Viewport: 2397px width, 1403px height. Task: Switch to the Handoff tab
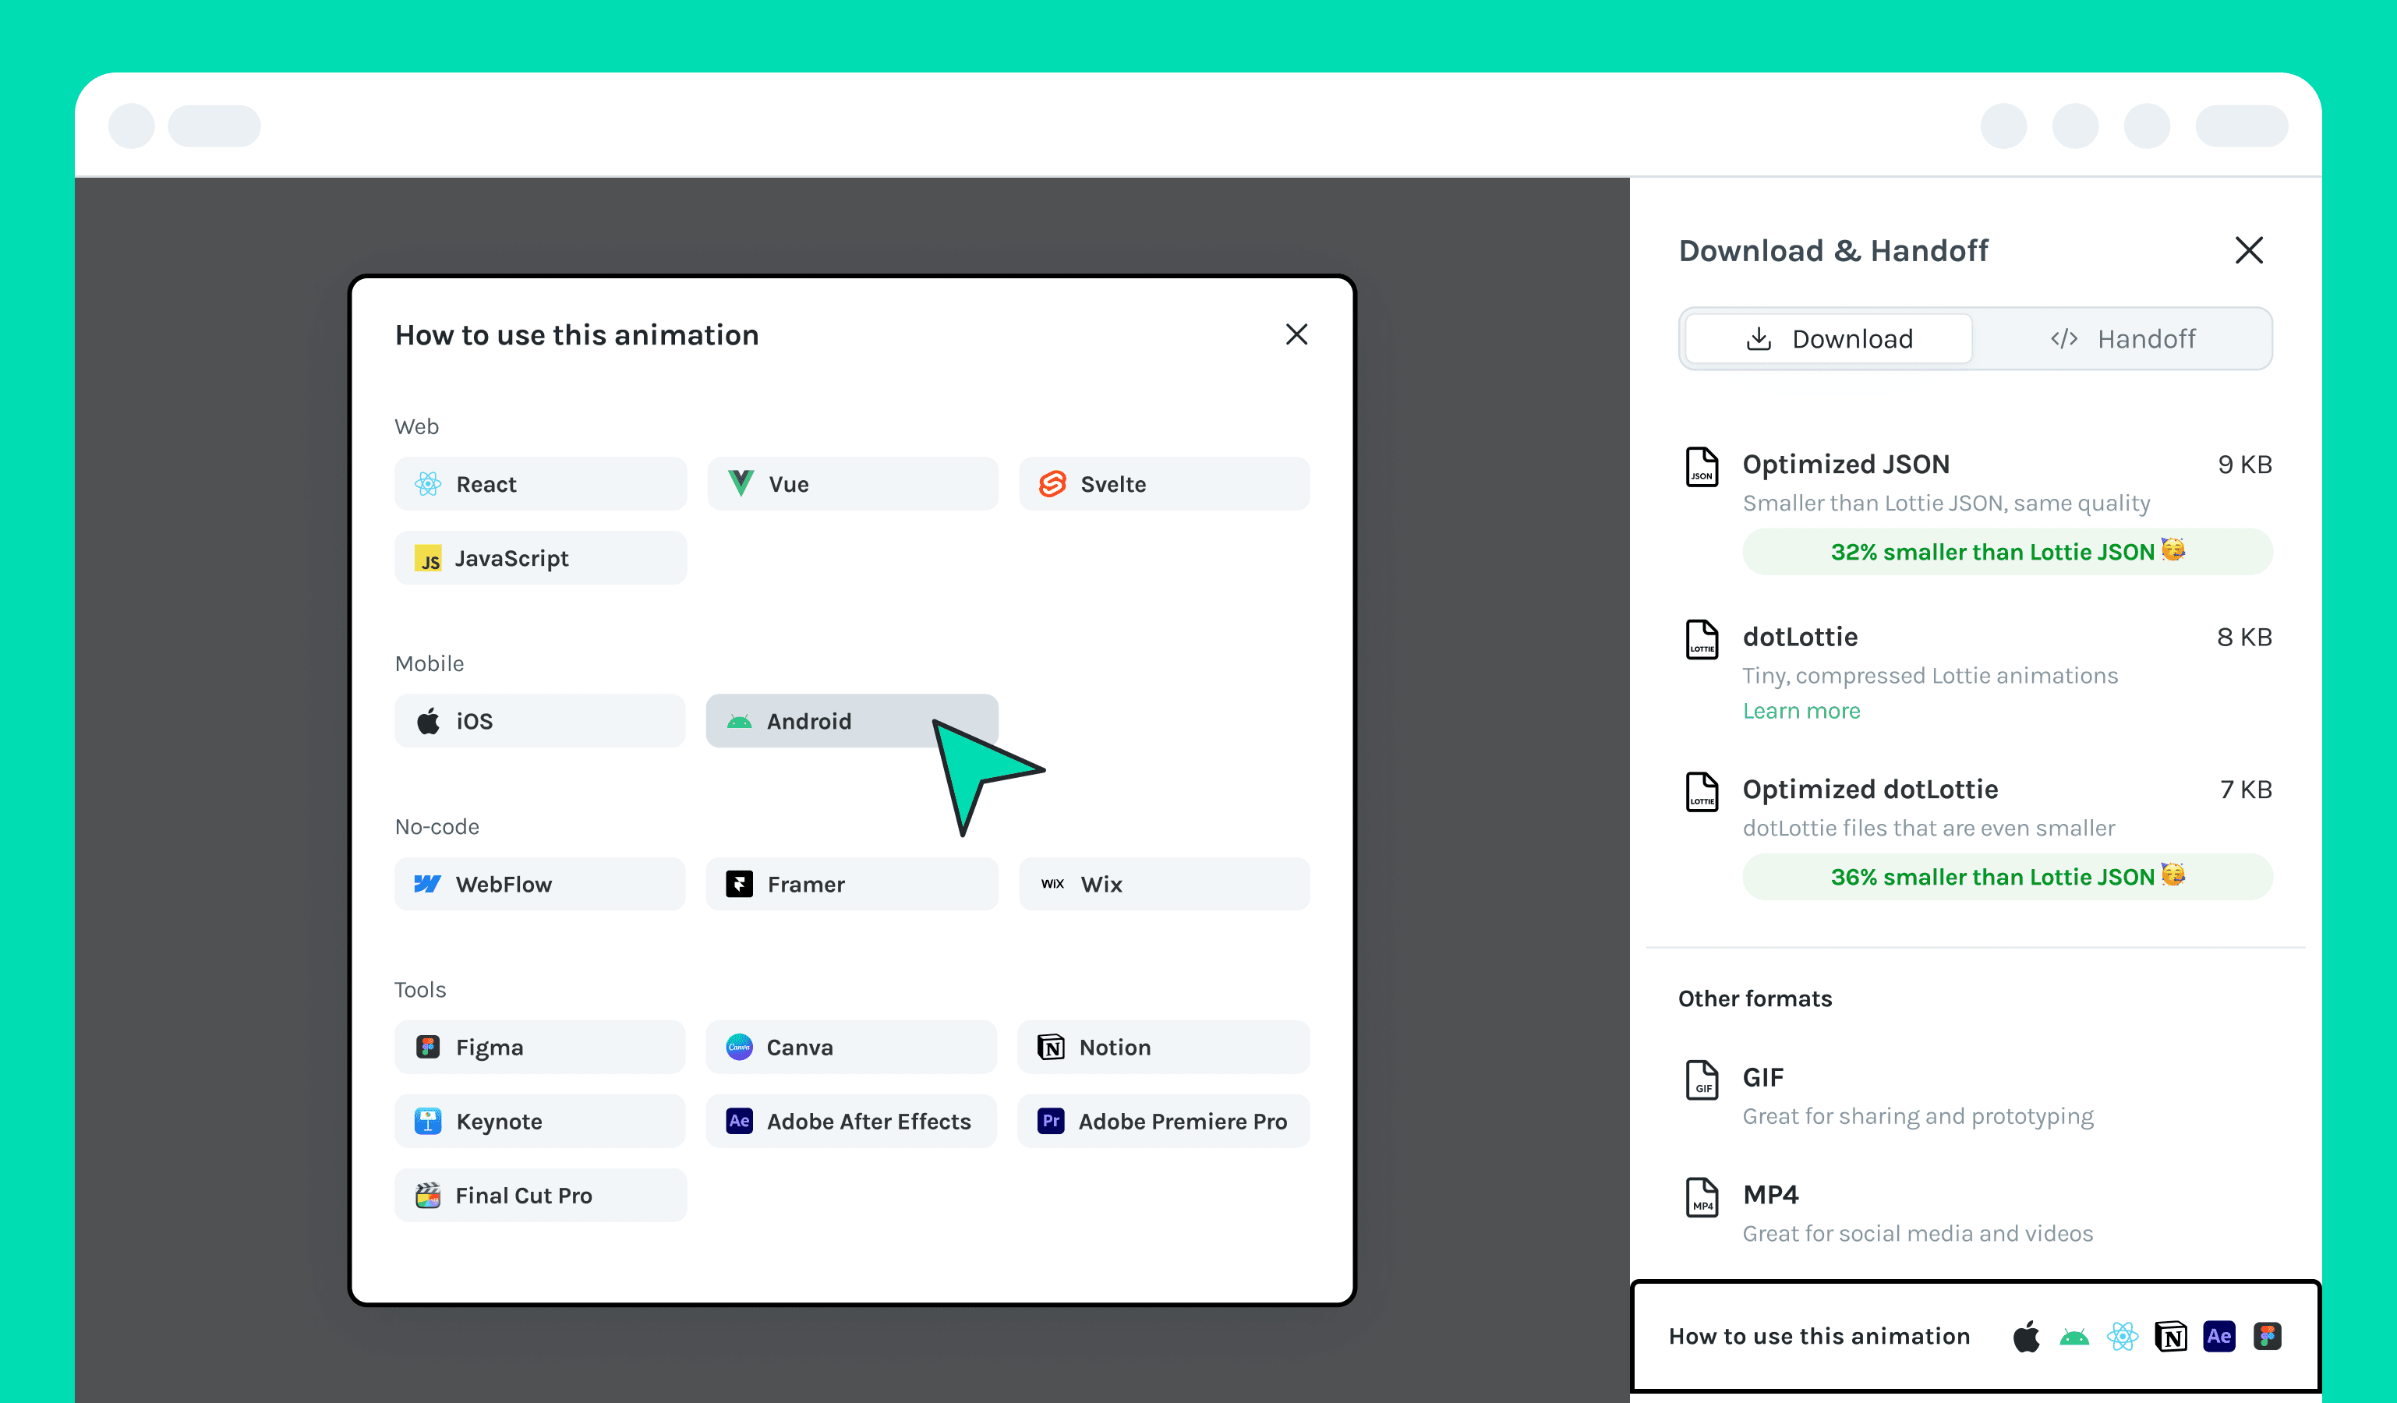point(2123,338)
